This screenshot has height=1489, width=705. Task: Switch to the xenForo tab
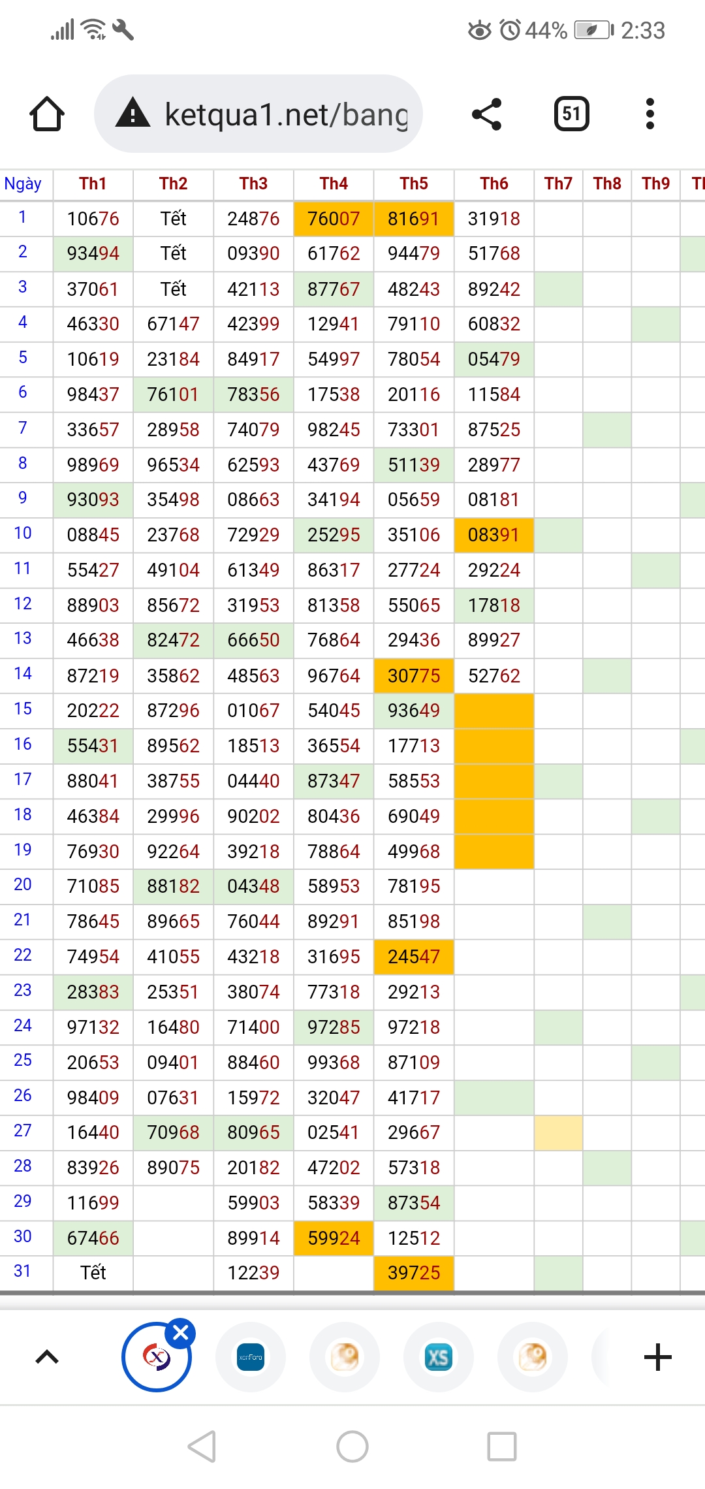[251, 1357]
